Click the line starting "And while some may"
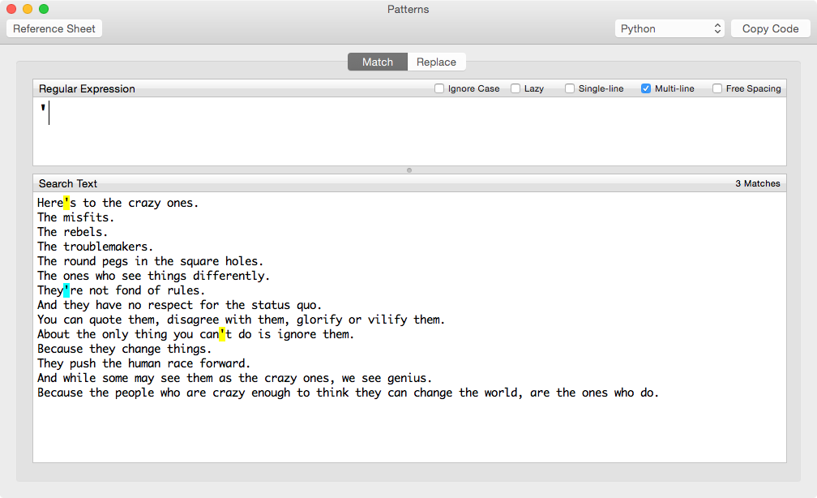This screenshot has width=817, height=498. tap(234, 378)
